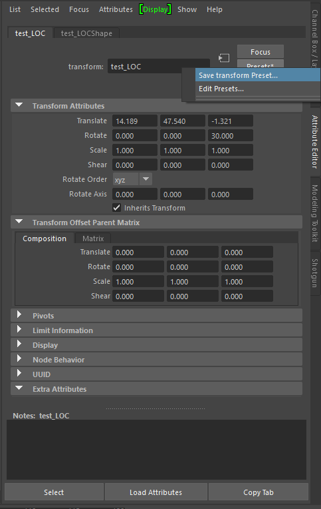Open the Help menu
321x509 pixels.
[215, 9]
